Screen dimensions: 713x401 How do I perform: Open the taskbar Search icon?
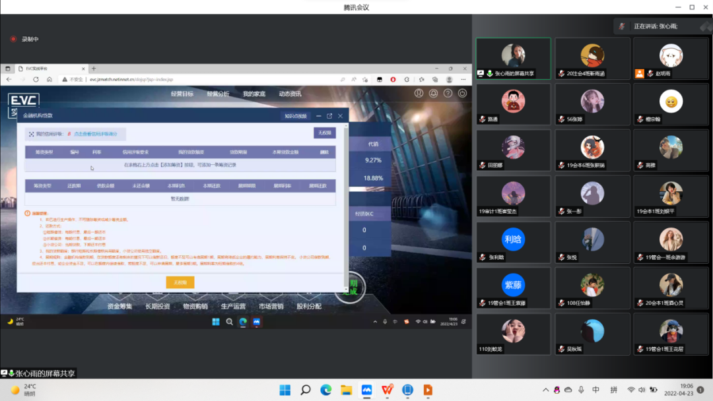pyautogui.click(x=306, y=390)
